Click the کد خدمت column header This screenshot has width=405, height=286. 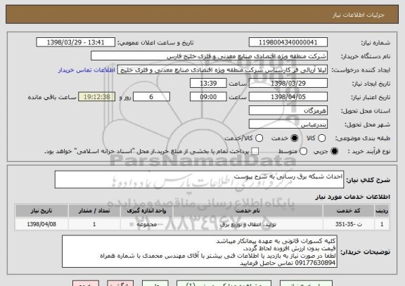point(349,211)
